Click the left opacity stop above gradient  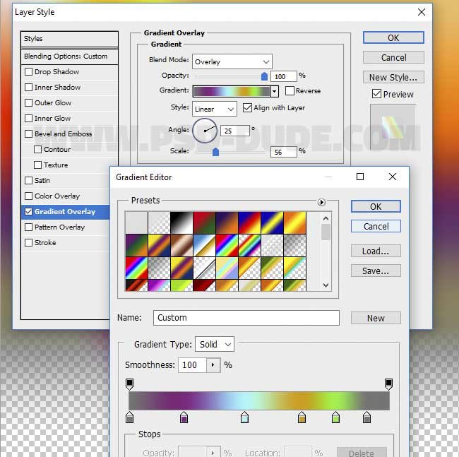129,384
